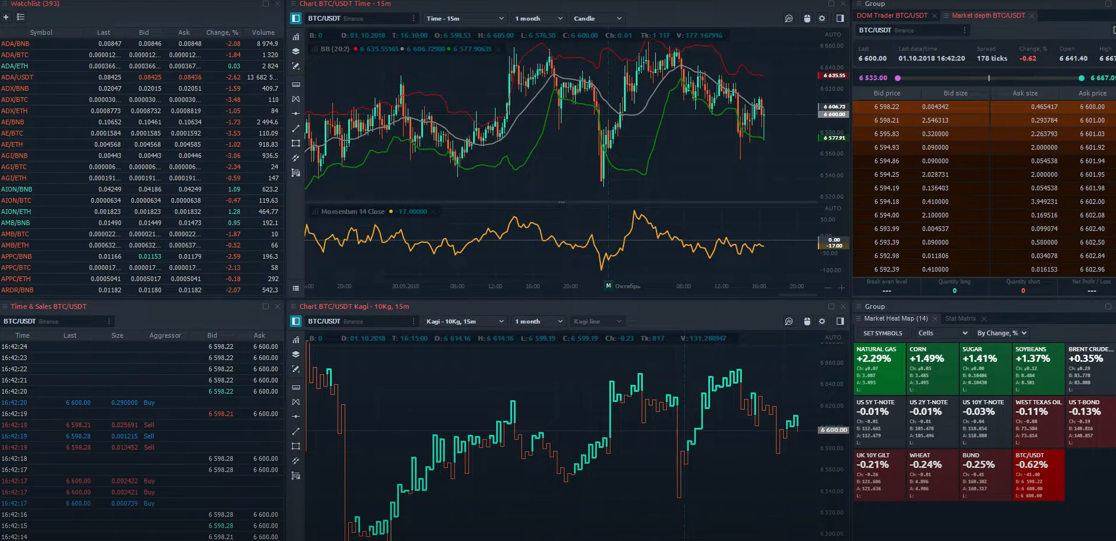Toggle the right side panel on the 15m chart
Image resolution: width=1116 pixels, height=541 pixels.
[x=840, y=18]
